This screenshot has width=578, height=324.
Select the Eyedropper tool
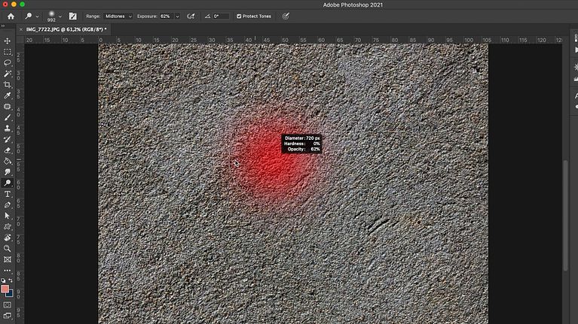pos(8,96)
